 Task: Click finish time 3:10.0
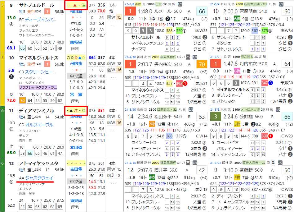[x=230, y=170]
